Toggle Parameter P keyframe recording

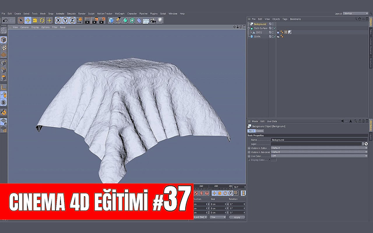click(231, 193)
